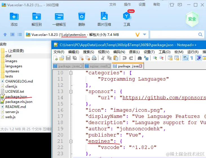The width and height of the screenshot is (206, 158).
Task: Click the 解压到 (extract to) icon
Action: click(37, 16)
